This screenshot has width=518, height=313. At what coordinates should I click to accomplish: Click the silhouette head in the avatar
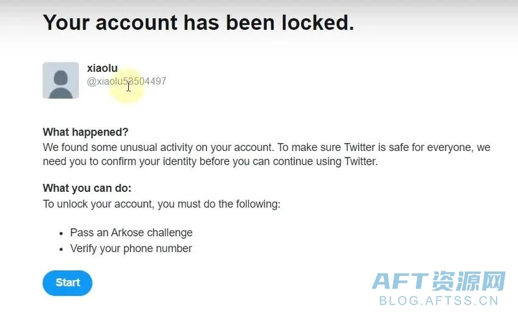[61, 78]
